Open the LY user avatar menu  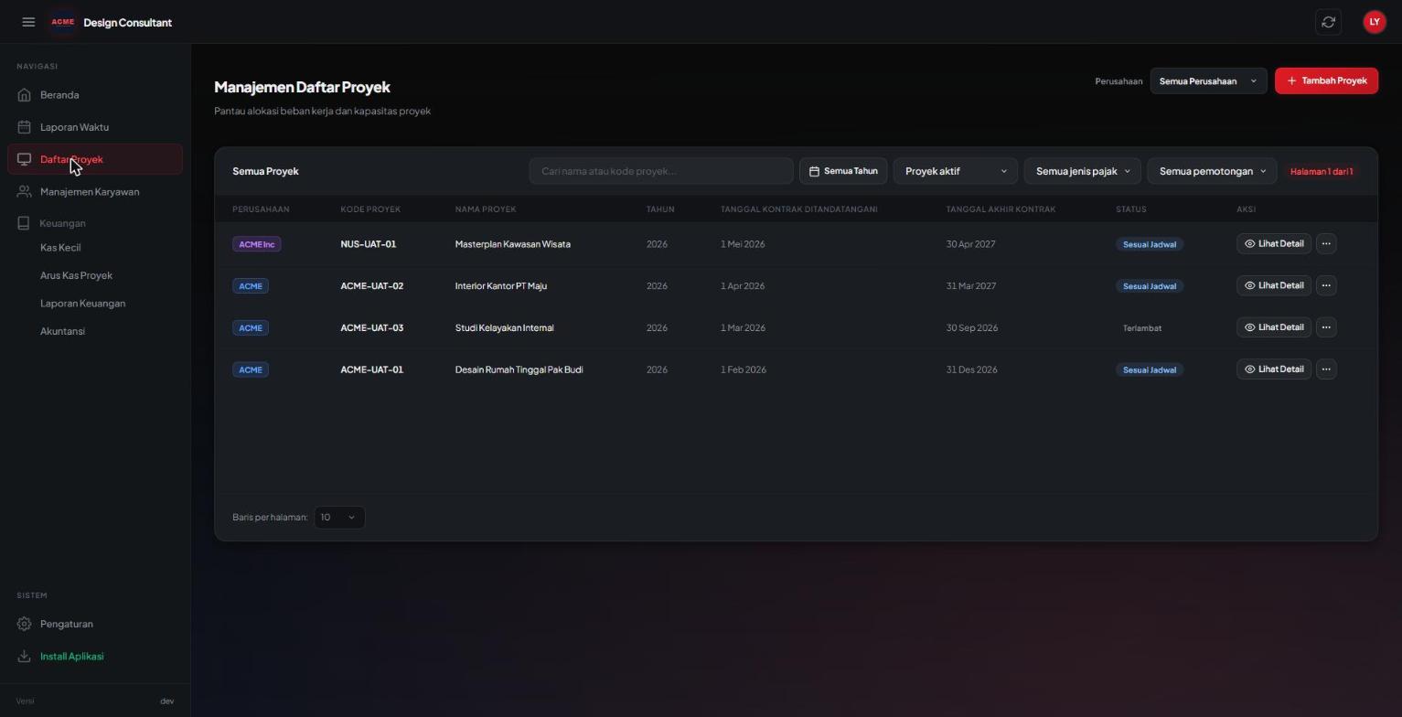click(1374, 22)
